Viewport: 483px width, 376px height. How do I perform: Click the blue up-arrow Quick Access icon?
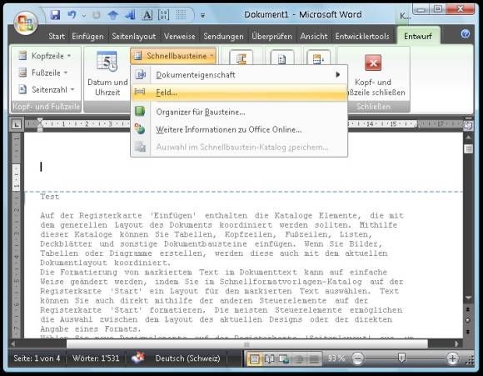(x=113, y=15)
